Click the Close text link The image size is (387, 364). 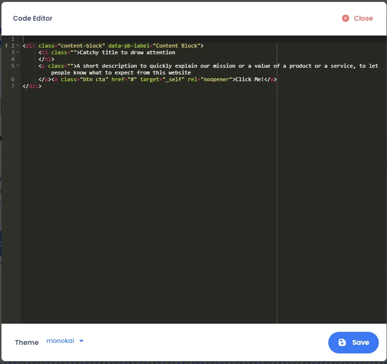coord(363,18)
